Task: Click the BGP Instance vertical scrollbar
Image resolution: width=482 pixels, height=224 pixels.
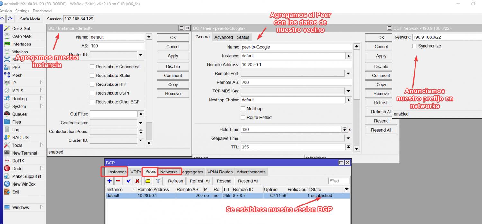Action: click(149, 90)
